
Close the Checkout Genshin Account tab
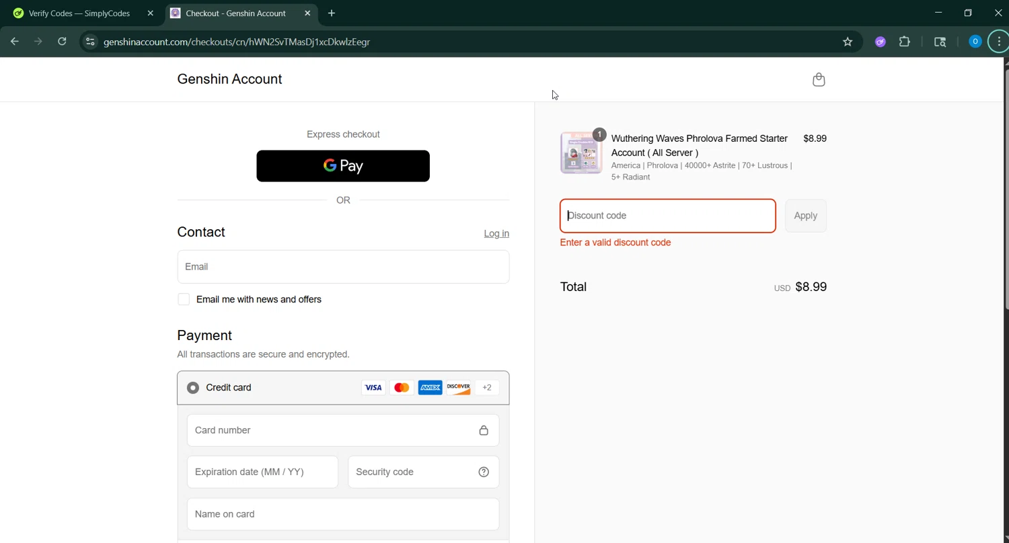click(x=307, y=13)
